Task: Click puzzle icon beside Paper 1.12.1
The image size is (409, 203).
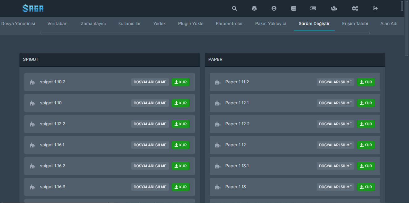Action: pyautogui.click(x=217, y=103)
